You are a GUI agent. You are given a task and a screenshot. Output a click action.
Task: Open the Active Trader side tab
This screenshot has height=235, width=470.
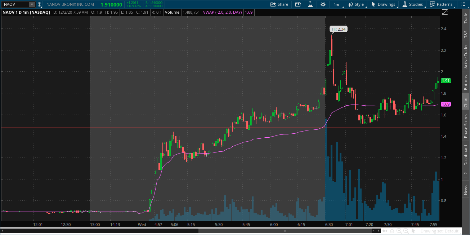pyautogui.click(x=466, y=56)
